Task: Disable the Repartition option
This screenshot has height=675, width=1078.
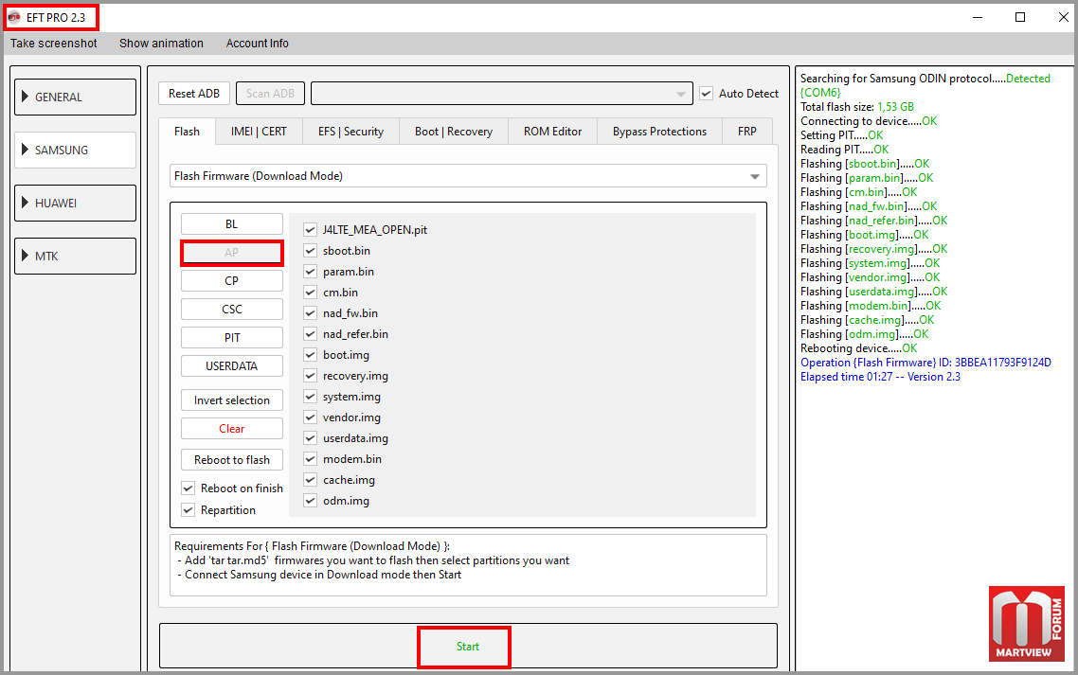Action: [x=188, y=510]
